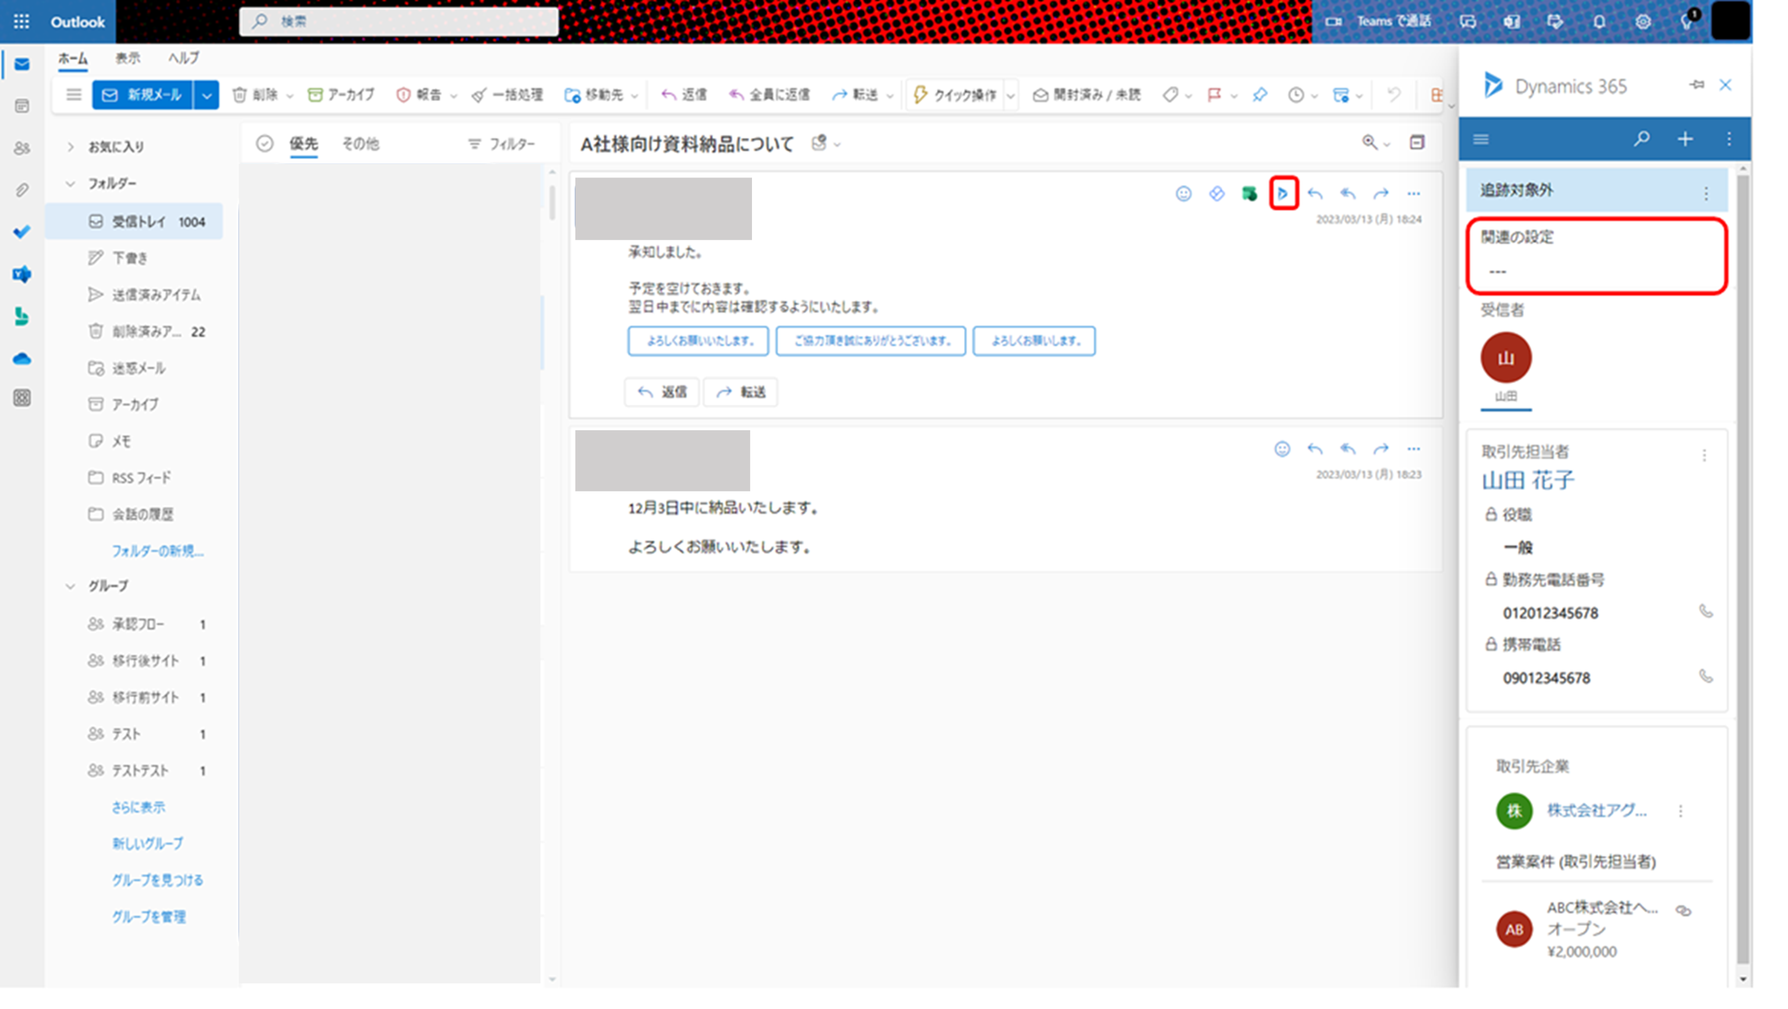Open Delete options dropdown arrow
The height and width of the screenshot is (1009, 1788).
coord(290,96)
